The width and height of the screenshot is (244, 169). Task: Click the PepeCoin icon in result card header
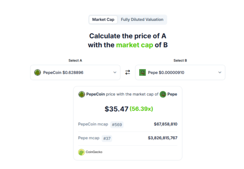[82, 94]
